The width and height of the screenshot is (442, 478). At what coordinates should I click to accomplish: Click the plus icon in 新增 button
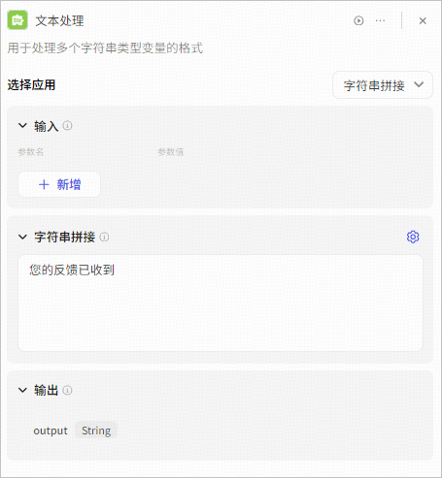(x=44, y=184)
